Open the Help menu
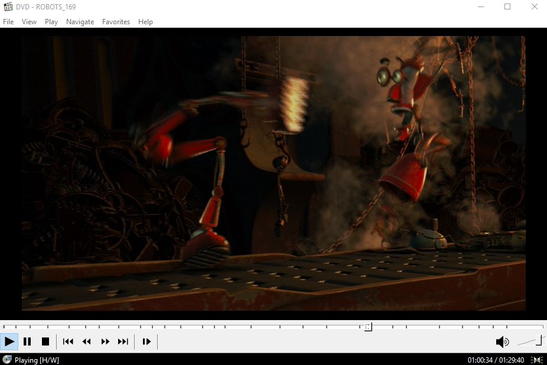The width and height of the screenshot is (547, 365). pyautogui.click(x=145, y=22)
